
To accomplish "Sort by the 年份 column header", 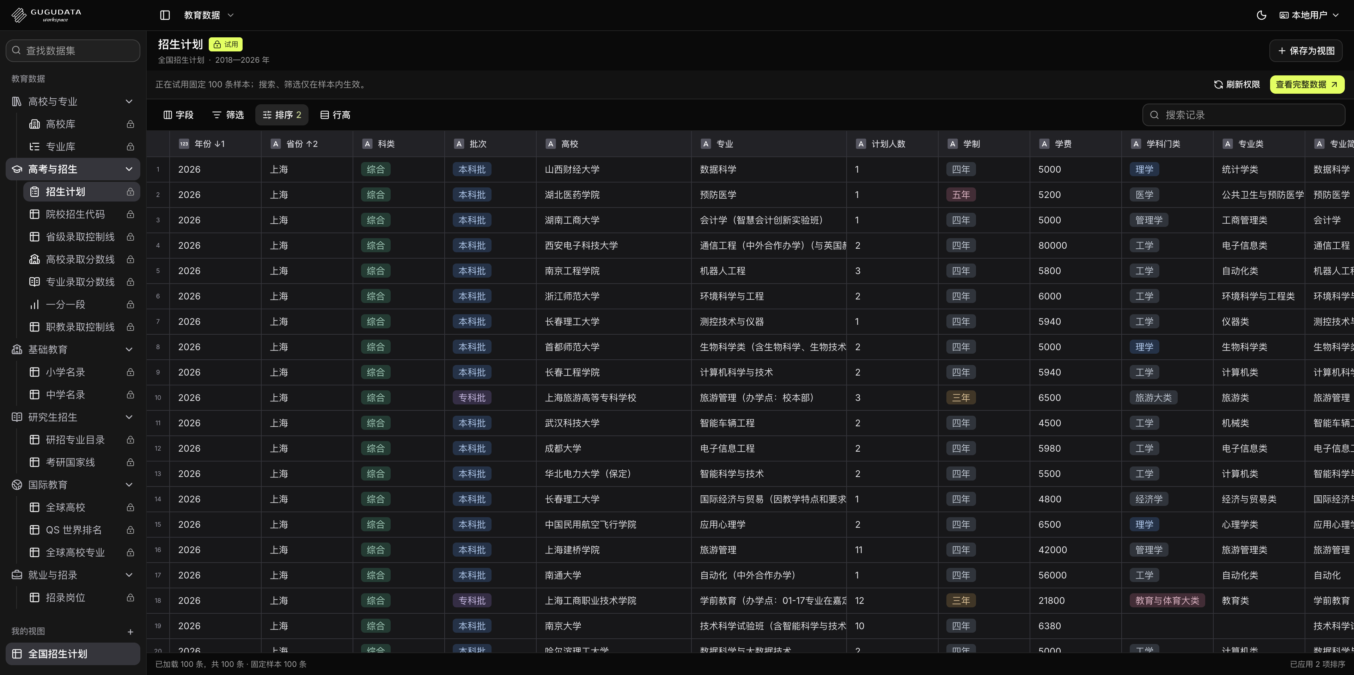I will point(215,144).
